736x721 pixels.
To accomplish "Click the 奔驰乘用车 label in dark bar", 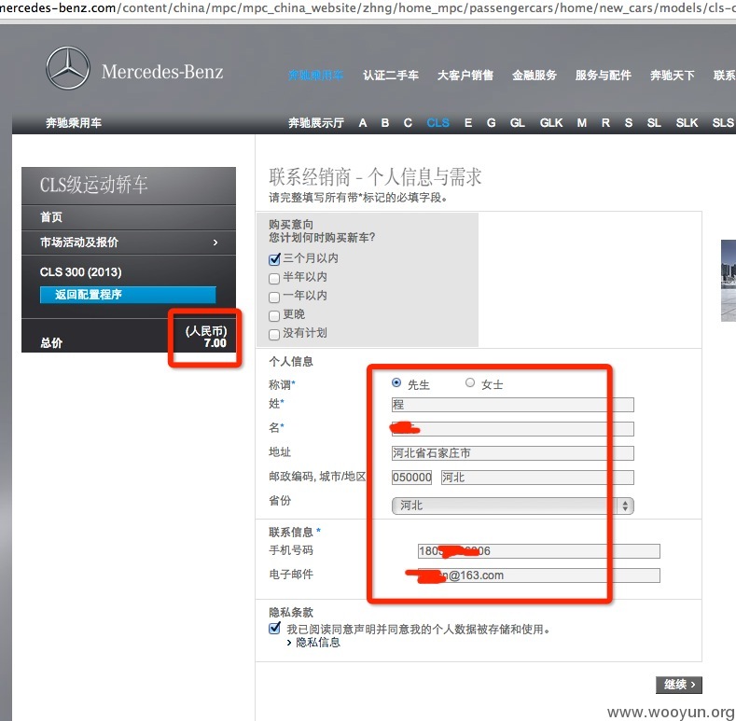I will pyautogui.click(x=73, y=123).
